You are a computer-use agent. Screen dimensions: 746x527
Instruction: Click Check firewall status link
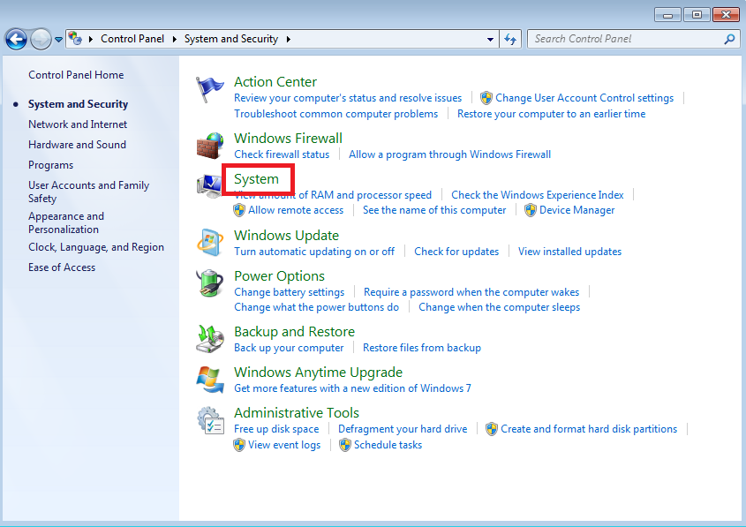[282, 154]
